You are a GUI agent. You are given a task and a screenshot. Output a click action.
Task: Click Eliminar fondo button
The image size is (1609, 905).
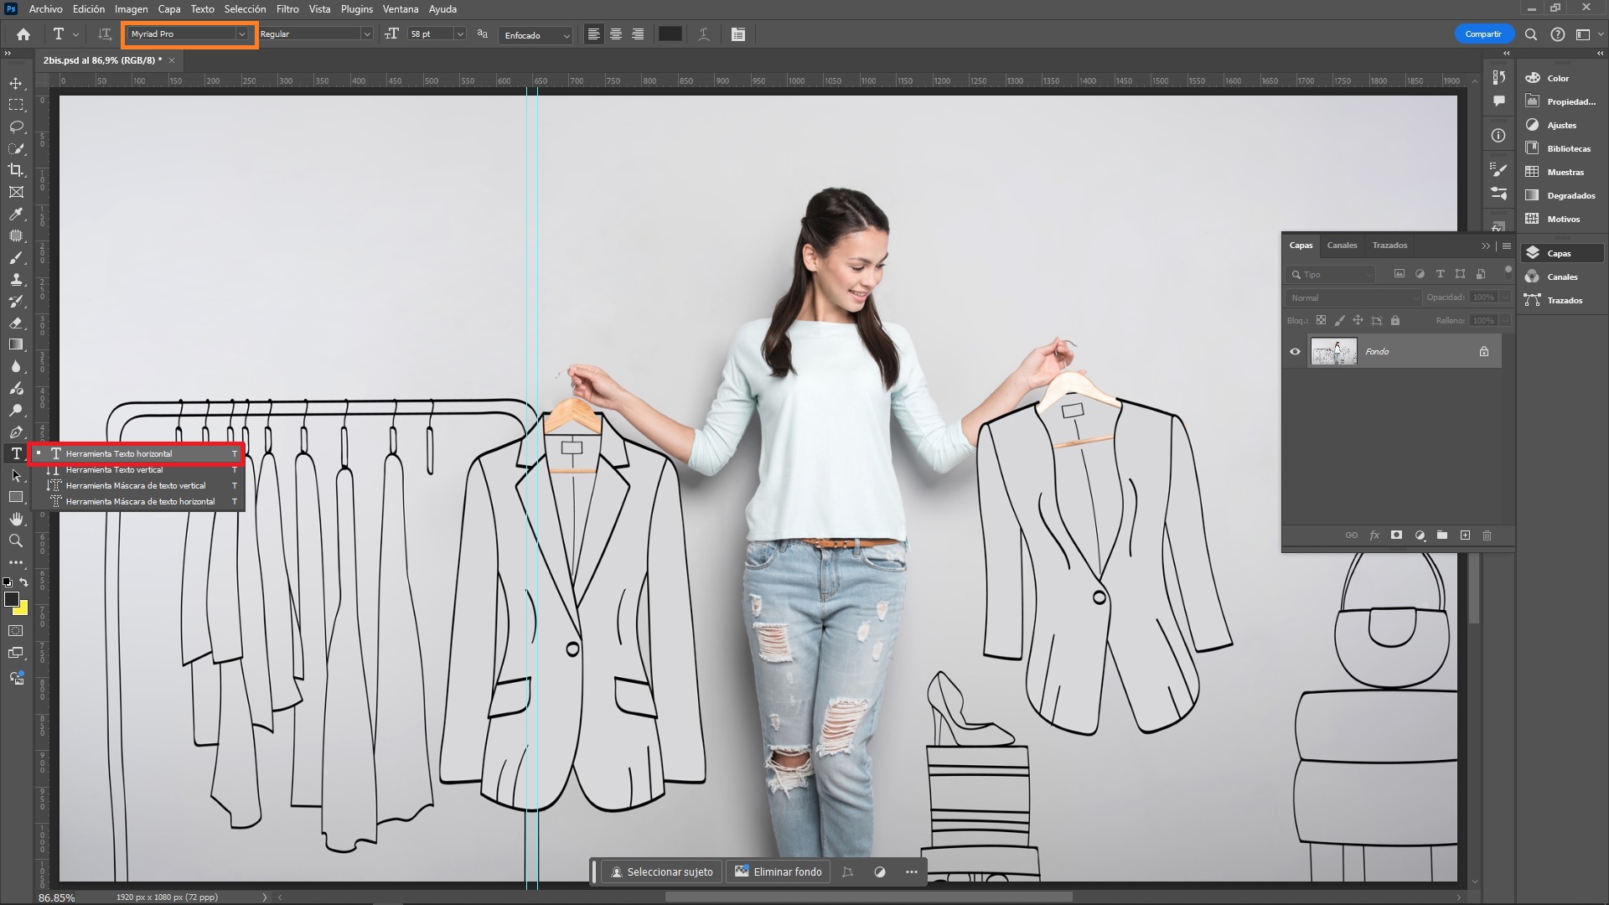tap(779, 871)
